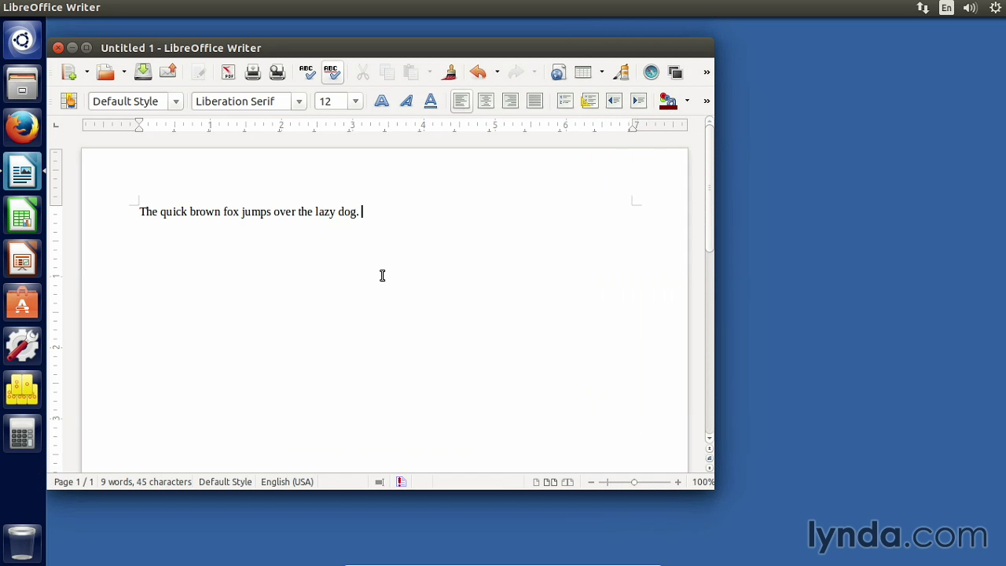Decrease indent icon

614,101
